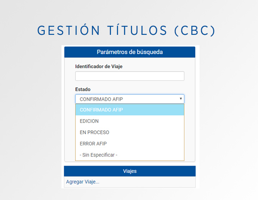
Task: Click the word TÍTULOS in the page heading
Action: [137, 30]
